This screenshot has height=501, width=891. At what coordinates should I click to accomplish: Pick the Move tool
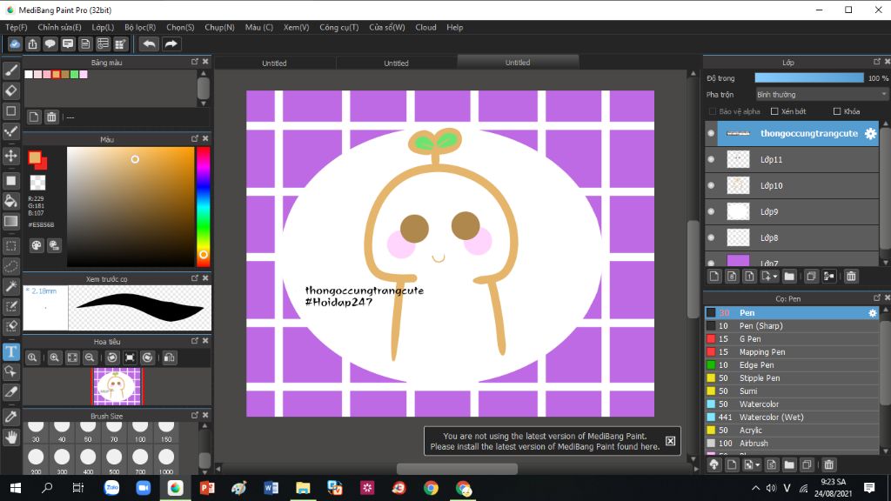tap(10, 156)
